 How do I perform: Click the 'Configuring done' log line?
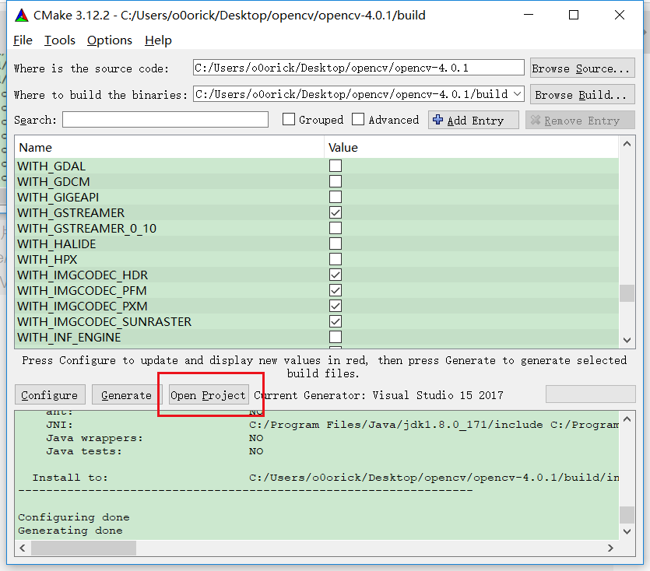click(74, 517)
